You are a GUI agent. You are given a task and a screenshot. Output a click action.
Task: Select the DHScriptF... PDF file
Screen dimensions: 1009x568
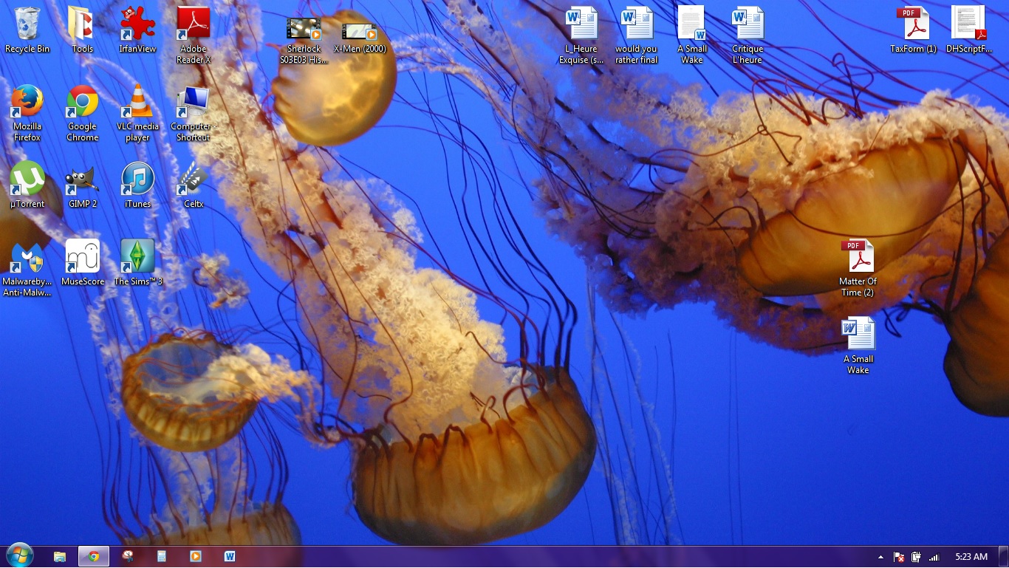968,30
